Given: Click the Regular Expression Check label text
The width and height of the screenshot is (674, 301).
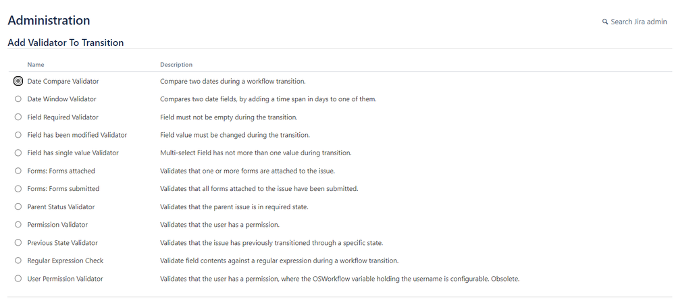Looking at the screenshot, I should click(x=66, y=261).
